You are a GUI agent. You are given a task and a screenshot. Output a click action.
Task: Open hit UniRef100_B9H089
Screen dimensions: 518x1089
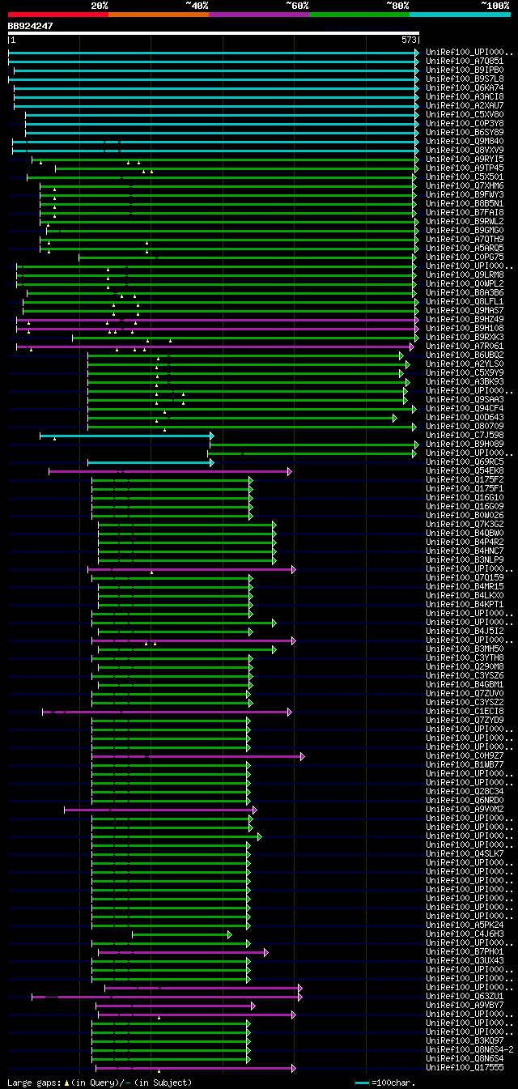tap(465, 444)
